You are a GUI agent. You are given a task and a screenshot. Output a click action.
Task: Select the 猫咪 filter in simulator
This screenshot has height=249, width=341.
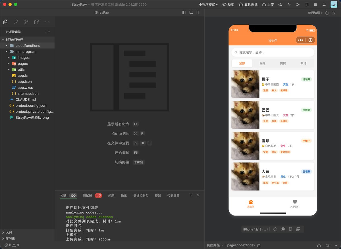tap(263, 63)
